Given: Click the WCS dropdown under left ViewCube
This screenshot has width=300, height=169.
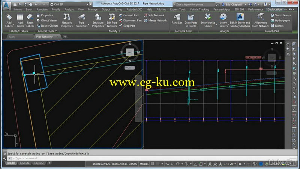Looking at the screenshot, I should click(129, 68).
